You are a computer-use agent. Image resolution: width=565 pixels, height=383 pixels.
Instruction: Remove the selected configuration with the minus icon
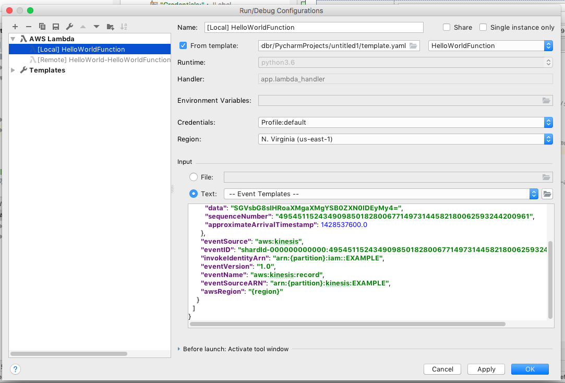[x=29, y=27]
